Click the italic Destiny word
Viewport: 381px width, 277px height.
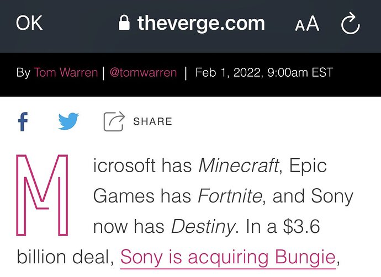(203, 227)
